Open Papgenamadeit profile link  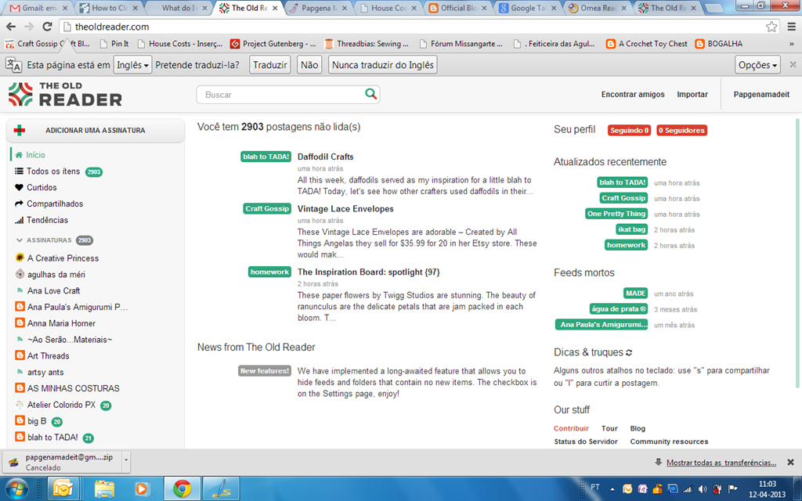click(761, 94)
